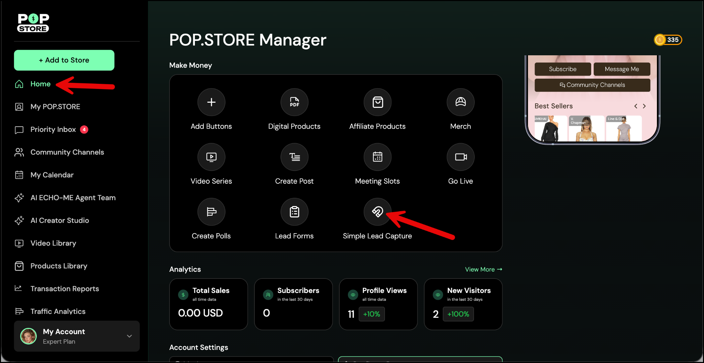Open the Video Series icon
The height and width of the screenshot is (363, 704).
tap(211, 157)
